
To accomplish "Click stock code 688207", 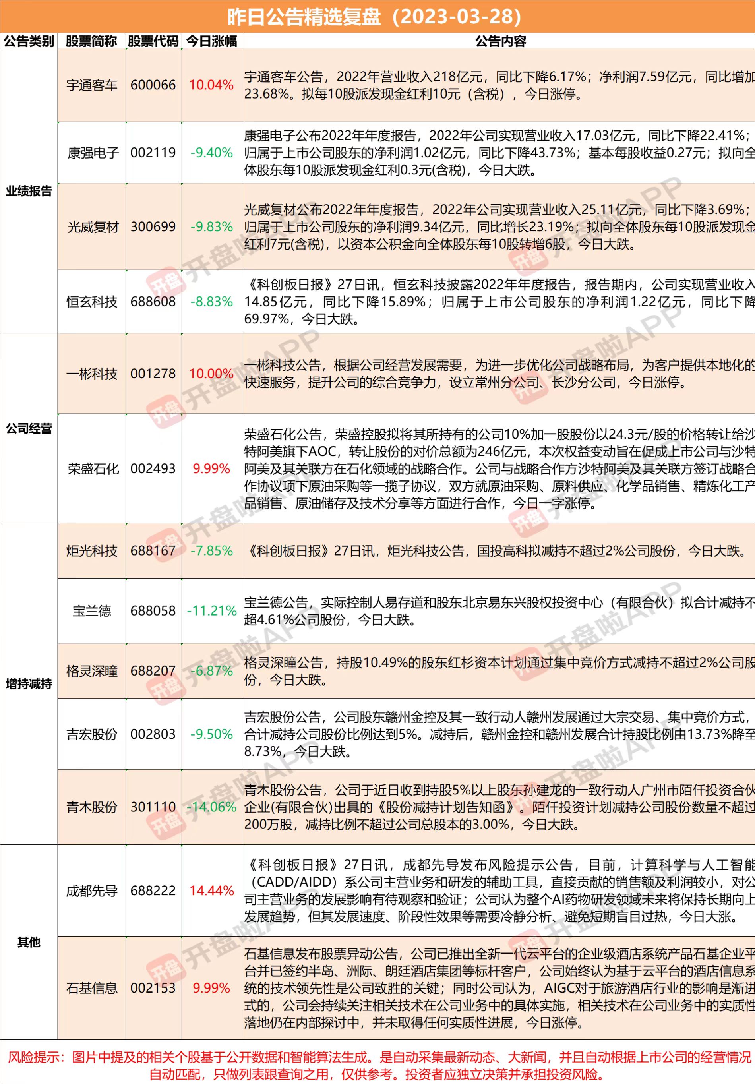I will (x=153, y=670).
